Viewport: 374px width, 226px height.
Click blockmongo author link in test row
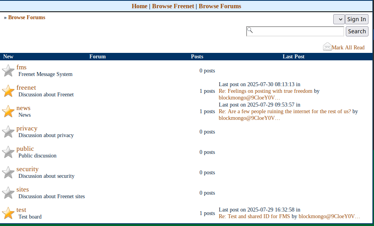coord(329,217)
